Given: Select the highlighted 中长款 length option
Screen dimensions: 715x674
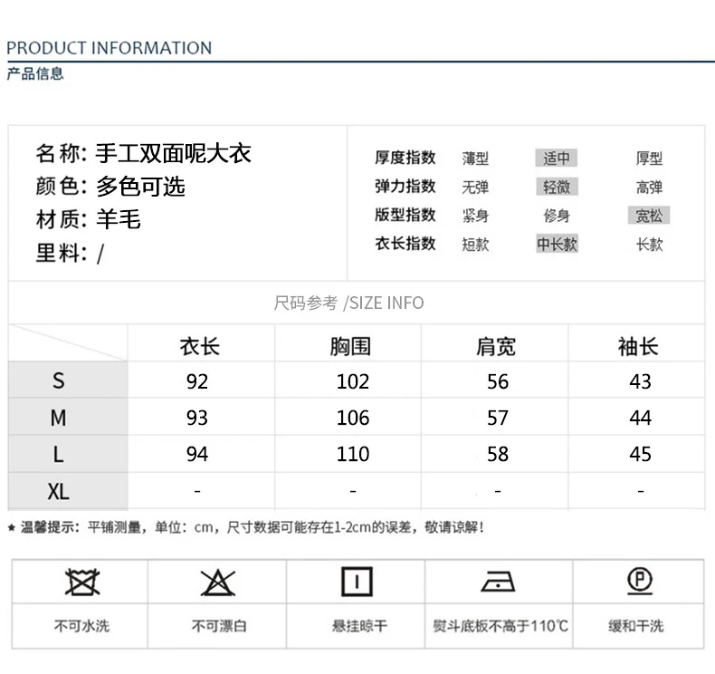Looking at the screenshot, I should [x=557, y=244].
